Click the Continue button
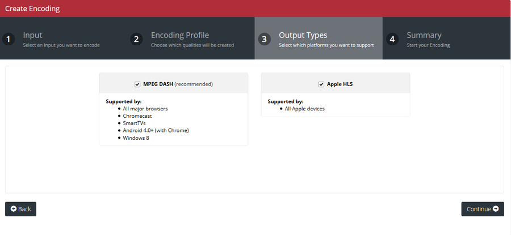The height and width of the screenshot is (235, 511). click(x=483, y=209)
